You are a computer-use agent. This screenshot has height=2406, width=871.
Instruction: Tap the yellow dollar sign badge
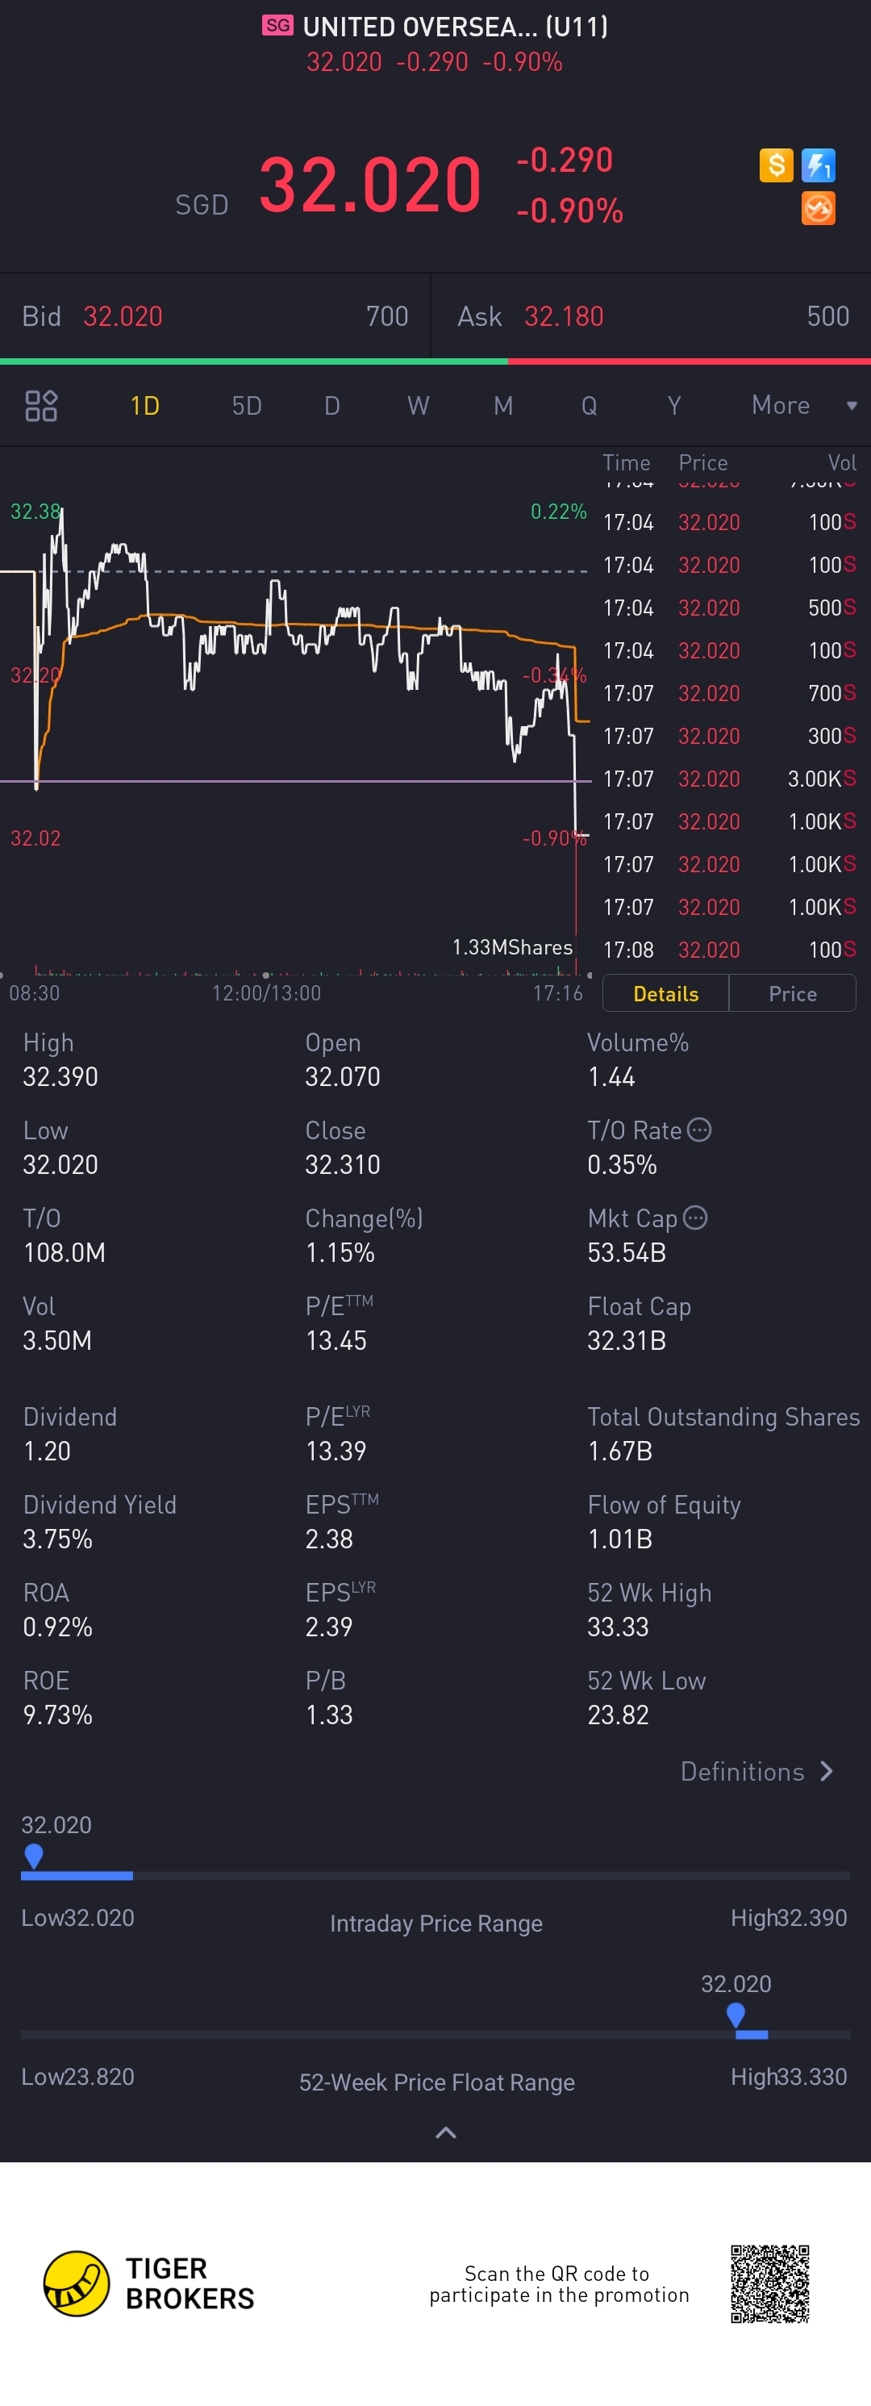click(776, 165)
